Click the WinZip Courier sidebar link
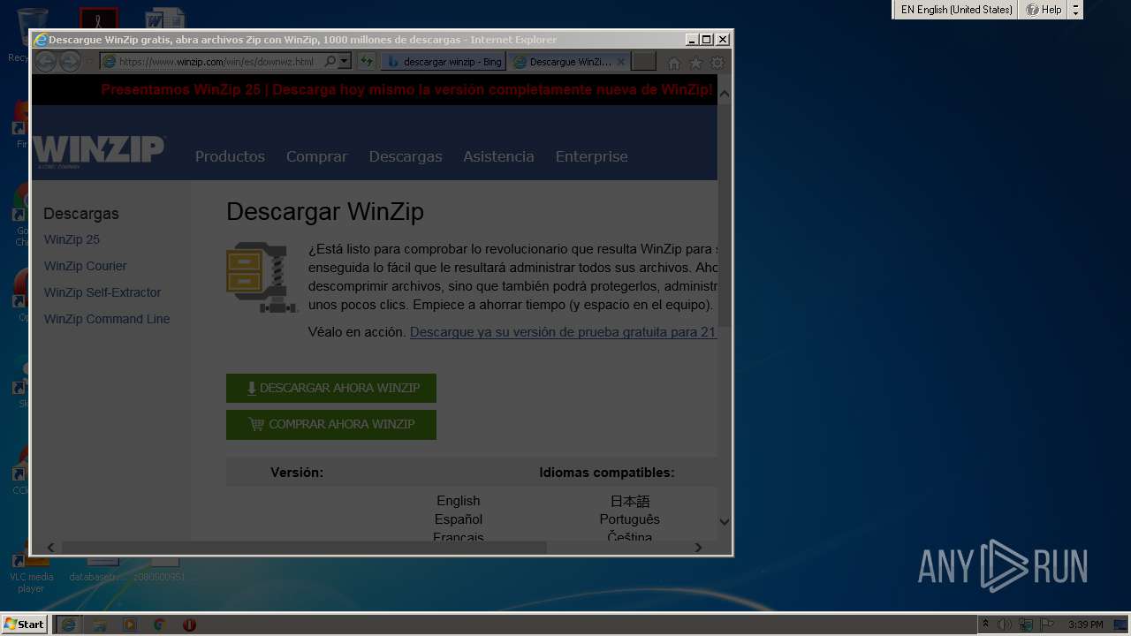 [x=85, y=266]
